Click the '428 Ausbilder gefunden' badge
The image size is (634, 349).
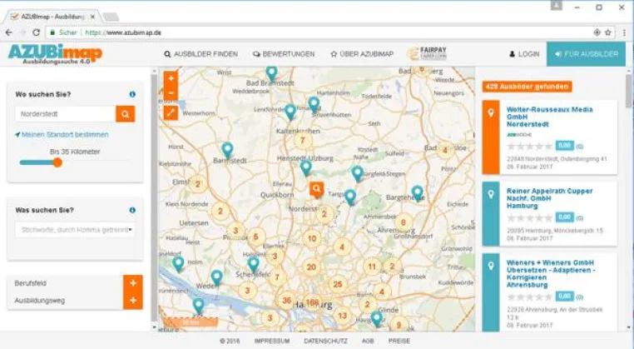tap(527, 87)
